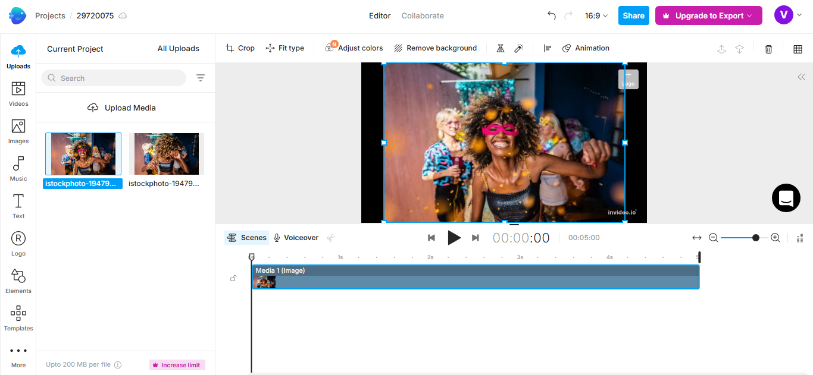Switch to the Voiceover tab
Viewport: 813px width, 375px height.
click(296, 237)
